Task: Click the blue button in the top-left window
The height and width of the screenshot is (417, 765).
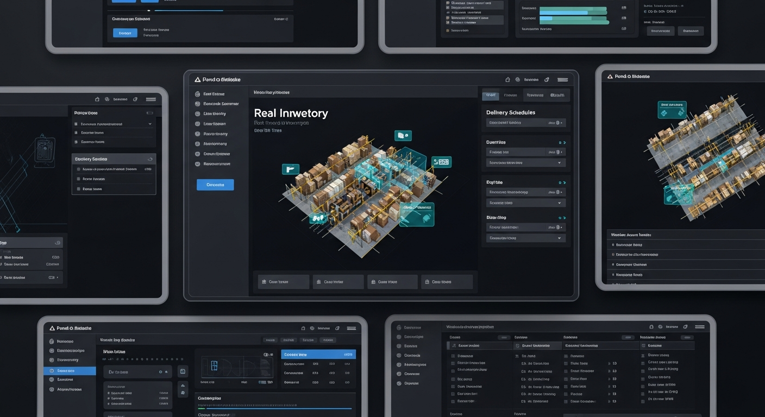Action: [x=125, y=33]
